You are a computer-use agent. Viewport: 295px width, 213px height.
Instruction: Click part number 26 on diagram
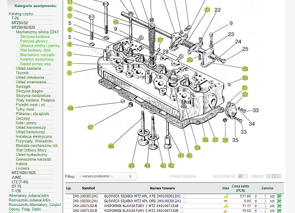pyautogui.click(x=245, y=68)
